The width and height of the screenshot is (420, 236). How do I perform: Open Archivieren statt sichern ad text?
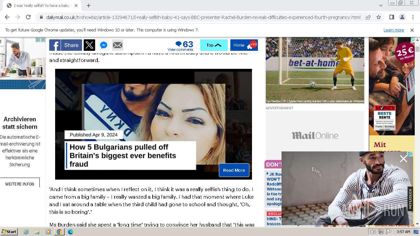(20, 123)
